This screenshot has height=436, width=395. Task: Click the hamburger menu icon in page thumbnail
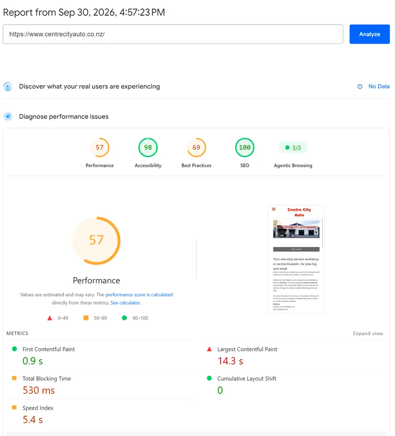(274, 209)
